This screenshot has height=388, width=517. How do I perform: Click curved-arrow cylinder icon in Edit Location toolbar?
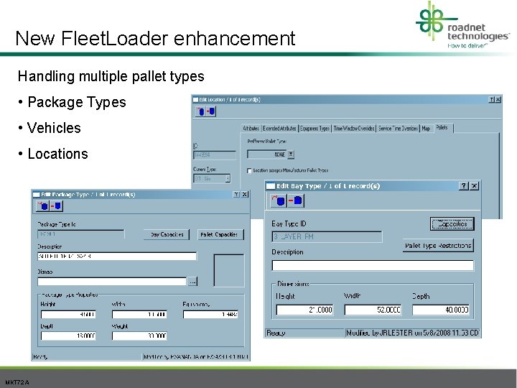(x=201, y=111)
